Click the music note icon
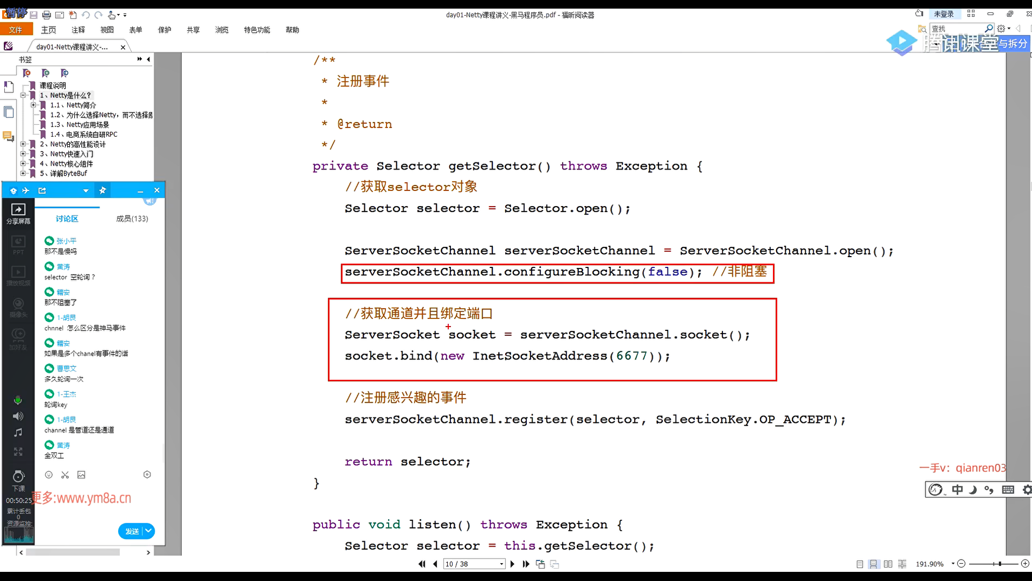 click(x=18, y=433)
